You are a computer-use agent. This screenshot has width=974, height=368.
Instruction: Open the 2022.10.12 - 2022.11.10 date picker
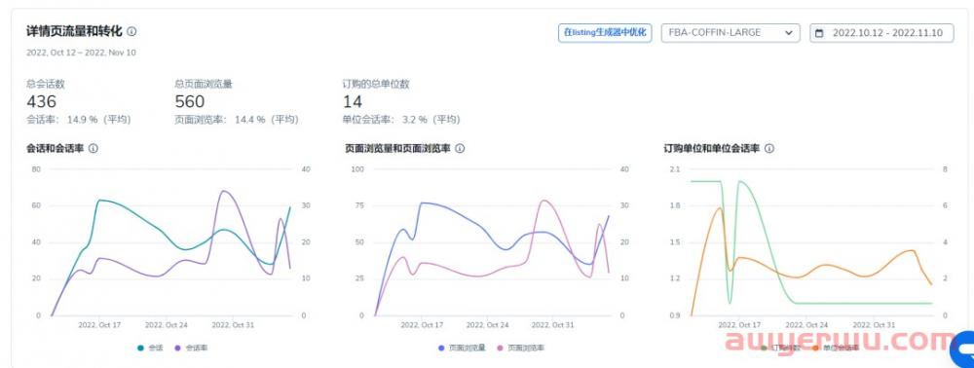pos(881,33)
